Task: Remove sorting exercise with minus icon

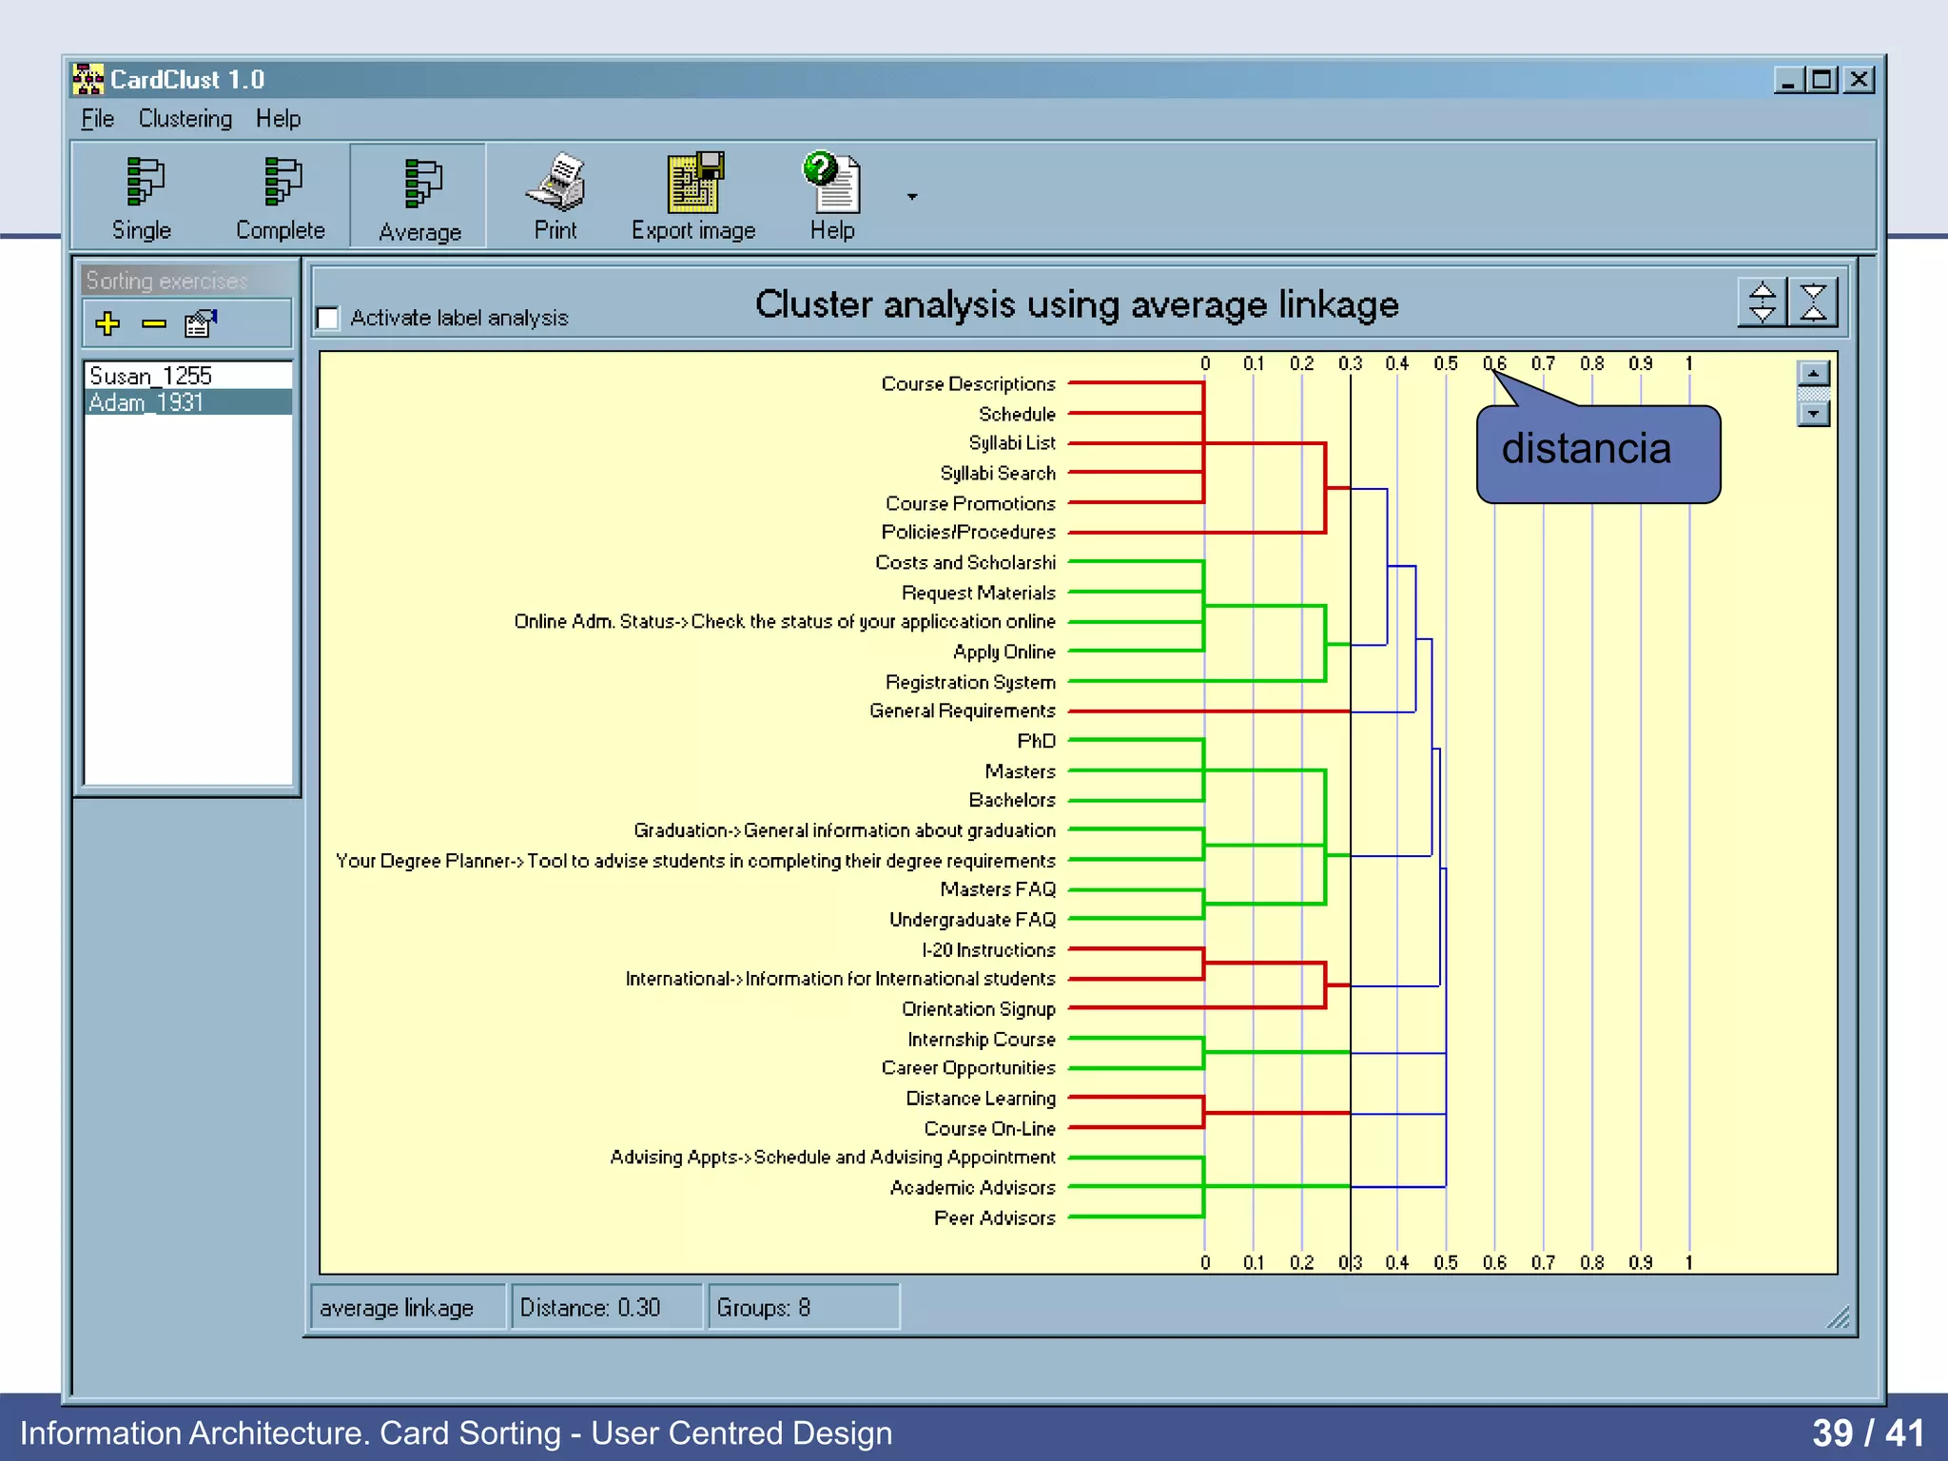Action: (153, 324)
